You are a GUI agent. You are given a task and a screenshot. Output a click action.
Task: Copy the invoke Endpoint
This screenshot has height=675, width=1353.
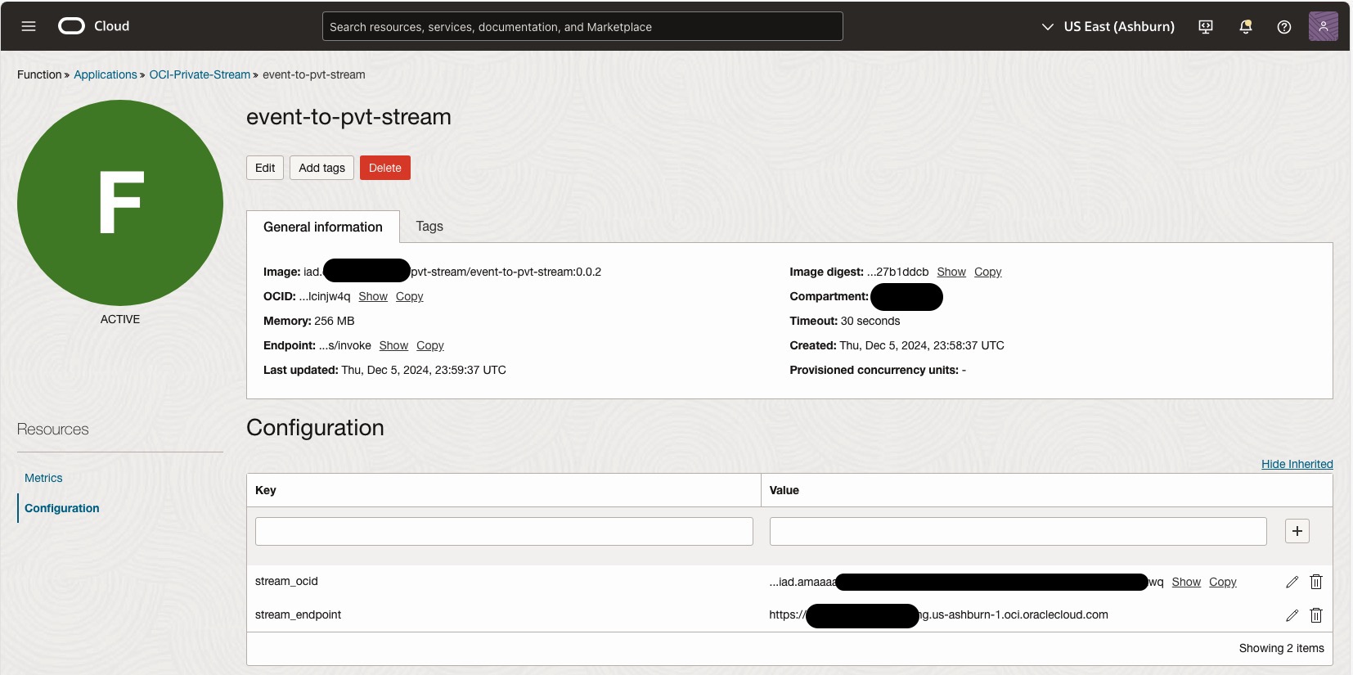tap(430, 345)
